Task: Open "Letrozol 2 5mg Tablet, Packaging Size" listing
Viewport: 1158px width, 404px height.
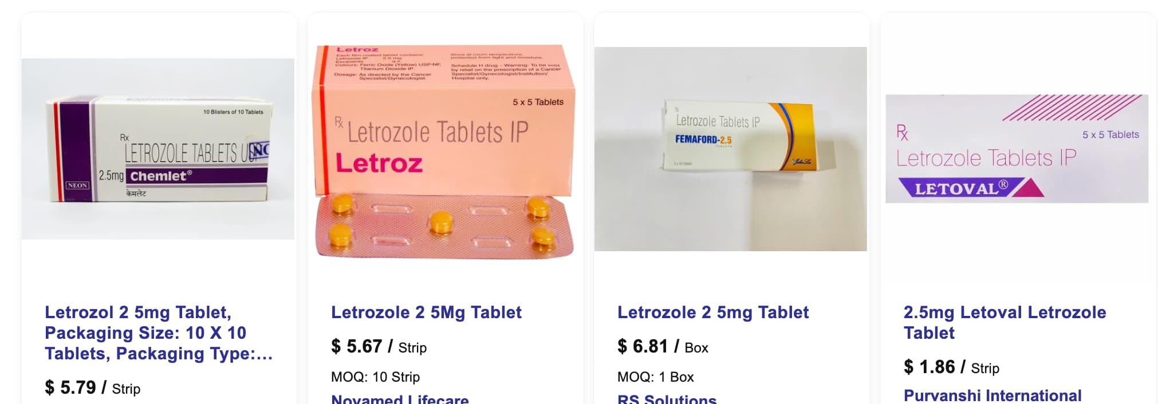Action: [x=159, y=333]
